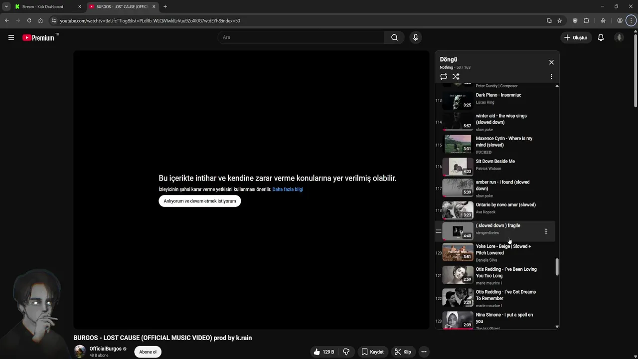
Task: Play Otis Redding - I've Got Dreams thumbnail
Action: click(x=458, y=297)
